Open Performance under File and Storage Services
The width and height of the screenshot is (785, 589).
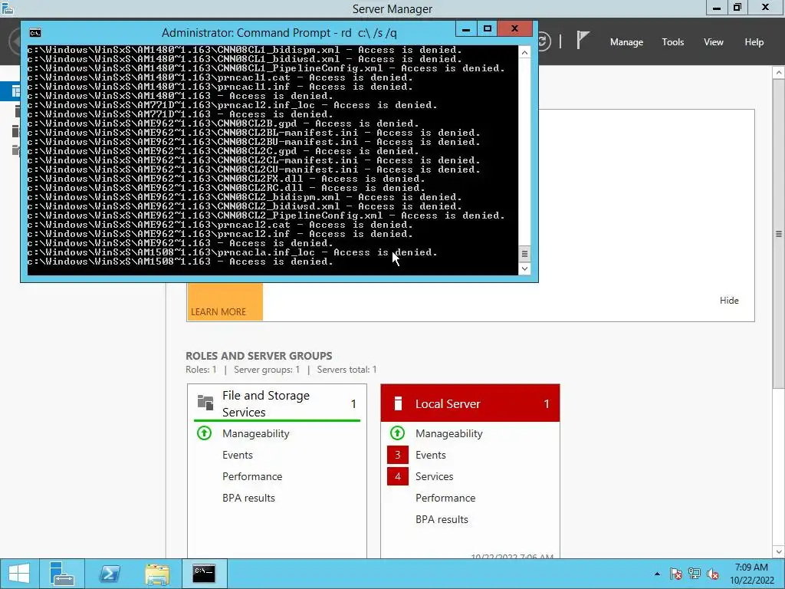252,477
